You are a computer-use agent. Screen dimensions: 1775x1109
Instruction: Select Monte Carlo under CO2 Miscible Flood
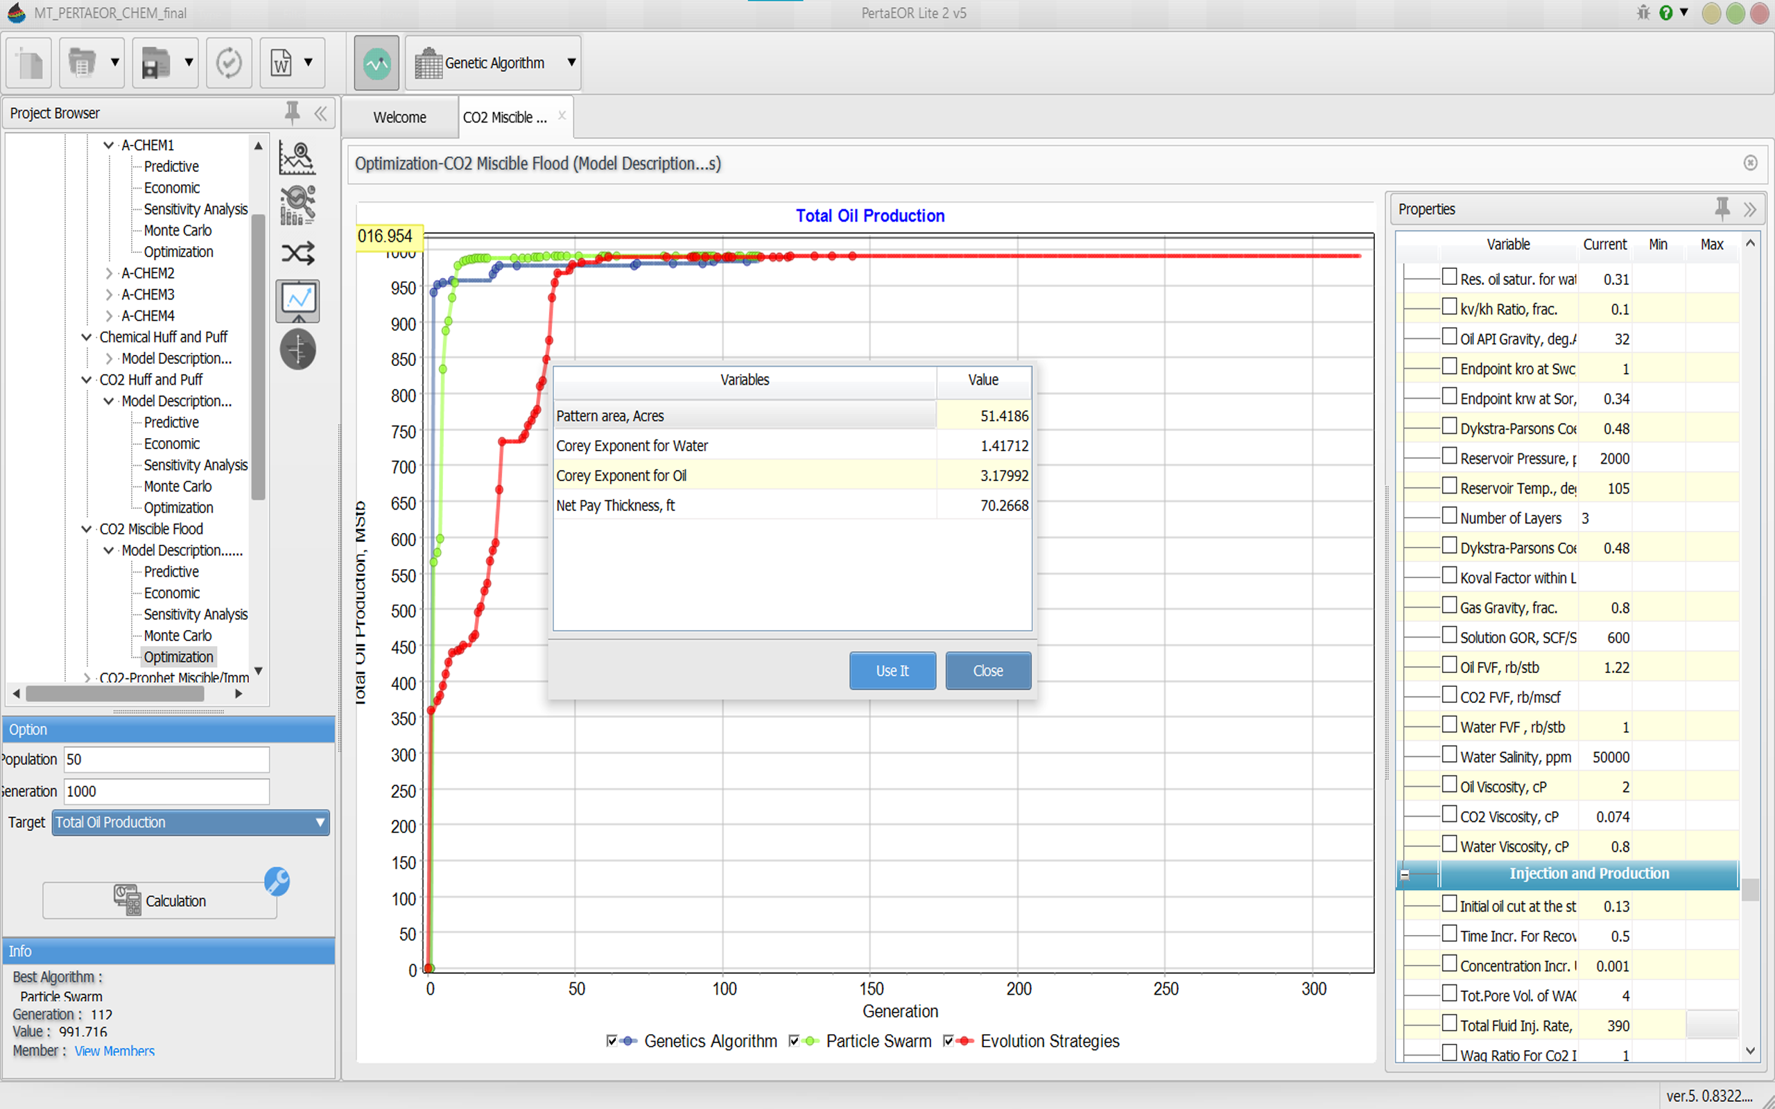tap(177, 636)
